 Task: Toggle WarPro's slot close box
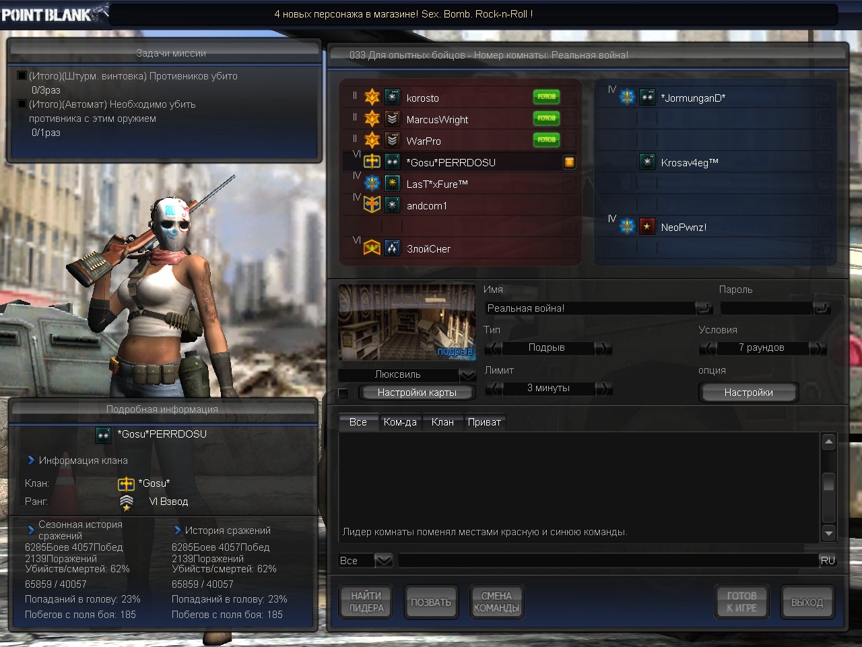570,141
